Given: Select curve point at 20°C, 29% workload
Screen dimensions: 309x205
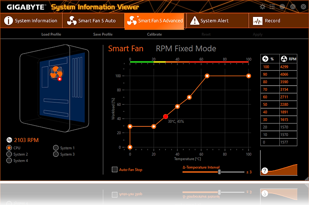Looking at the screenshot, I should (x=154, y=126).
